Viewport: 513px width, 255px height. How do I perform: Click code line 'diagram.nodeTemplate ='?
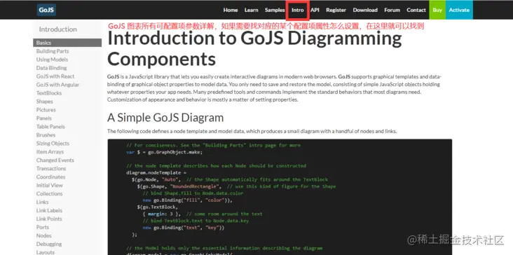(156, 172)
